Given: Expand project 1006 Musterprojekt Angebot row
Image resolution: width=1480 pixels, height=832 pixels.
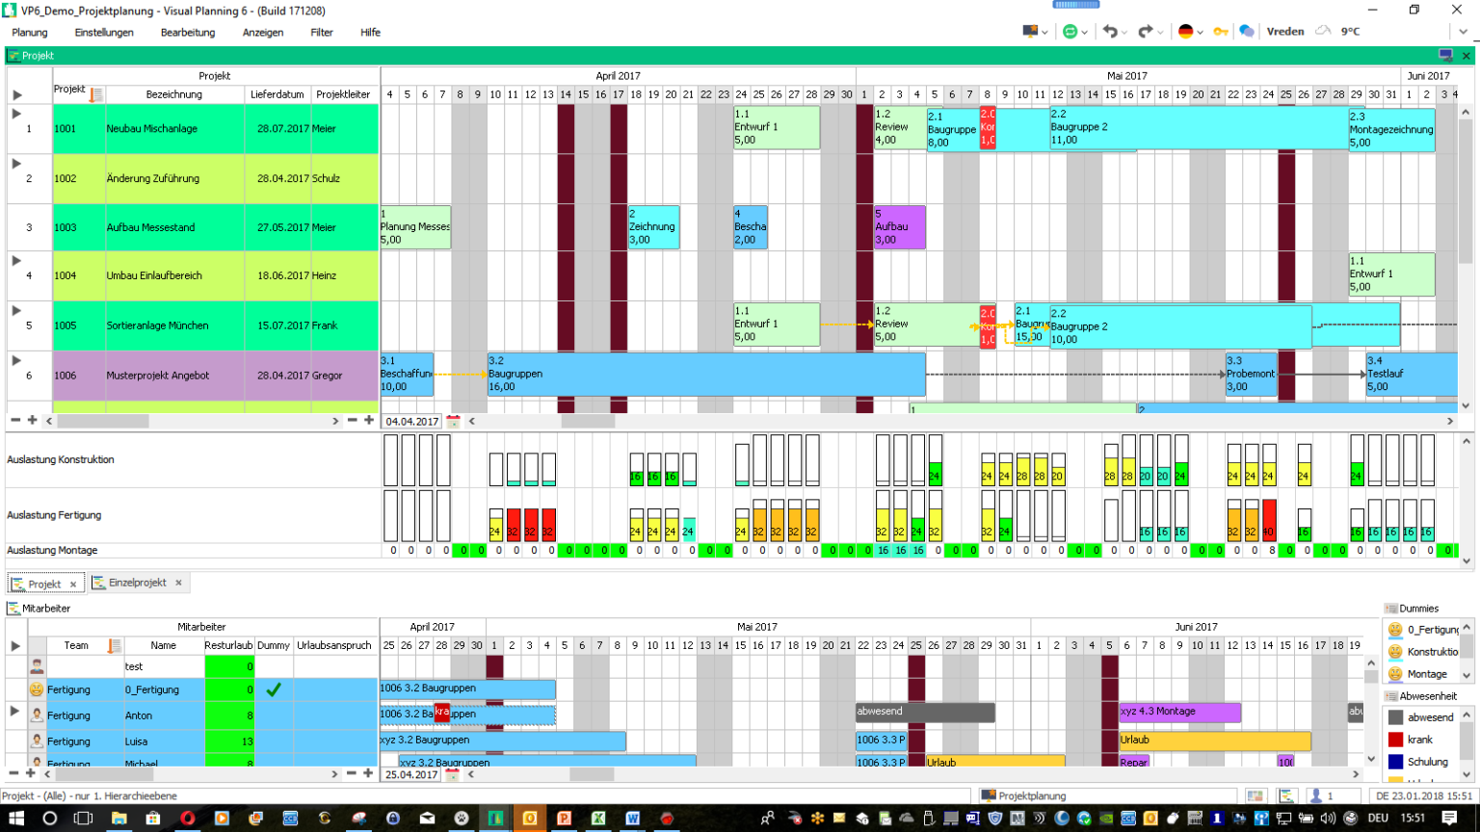Looking at the screenshot, I should tap(16, 360).
